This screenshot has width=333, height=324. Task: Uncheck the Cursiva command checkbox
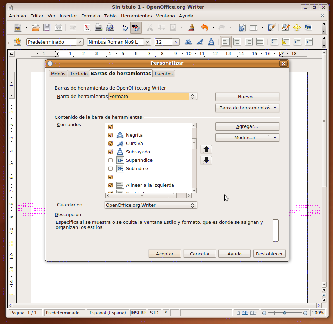[110, 144]
